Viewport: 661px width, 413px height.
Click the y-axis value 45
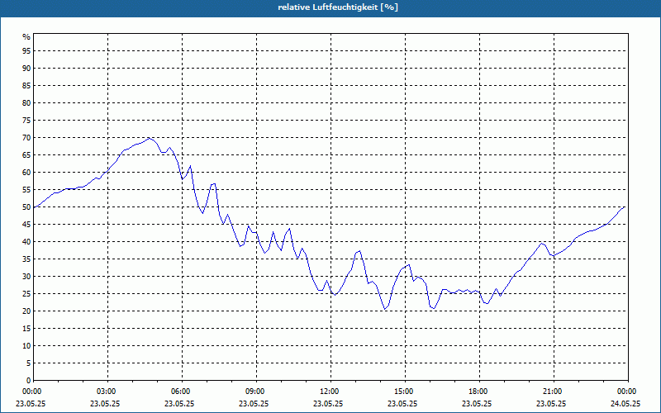26,225
